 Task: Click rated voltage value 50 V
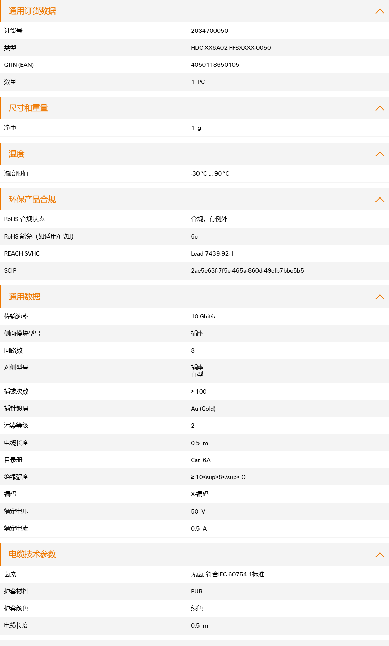tap(198, 511)
